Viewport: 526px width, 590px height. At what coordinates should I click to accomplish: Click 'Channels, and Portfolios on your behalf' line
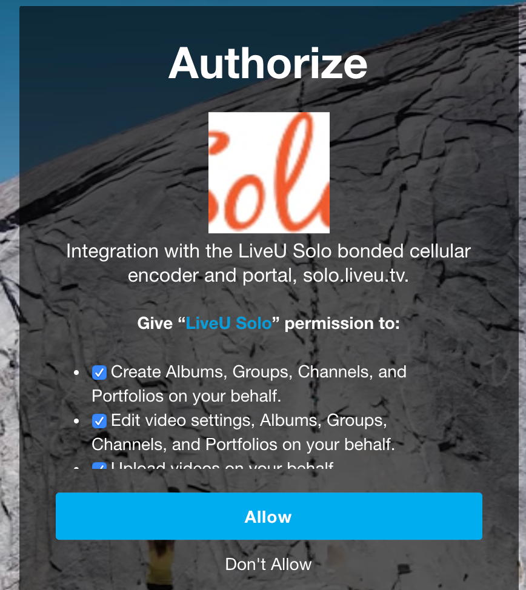click(243, 445)
